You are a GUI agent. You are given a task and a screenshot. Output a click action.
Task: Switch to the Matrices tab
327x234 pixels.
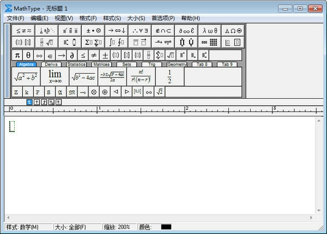coord(101,64)
